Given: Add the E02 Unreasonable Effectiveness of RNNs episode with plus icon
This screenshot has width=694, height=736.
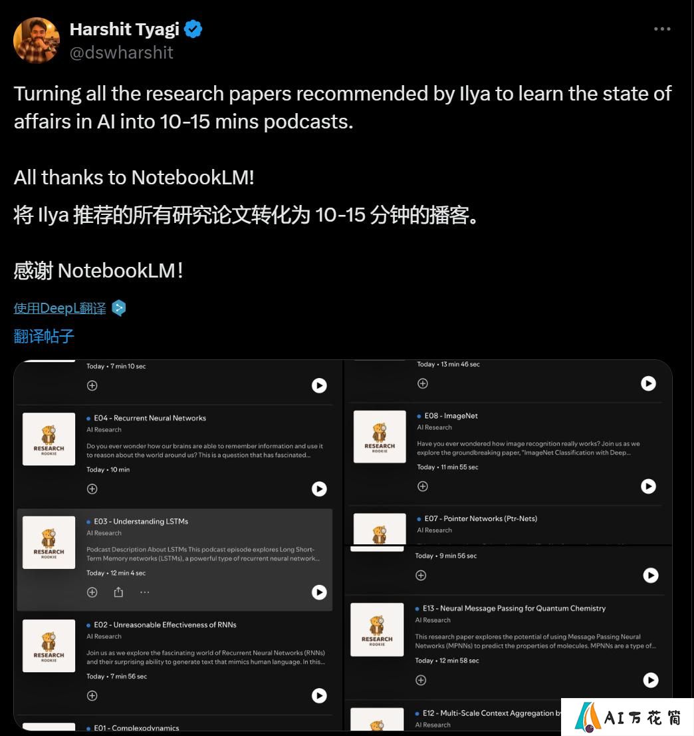Looking at the screenshot, I should tap(92, 695).
